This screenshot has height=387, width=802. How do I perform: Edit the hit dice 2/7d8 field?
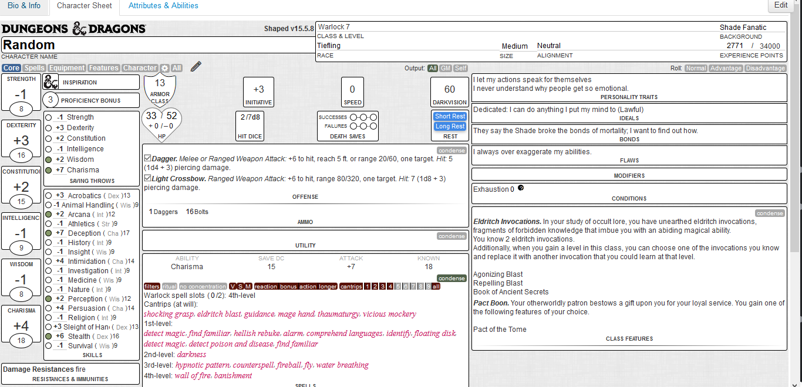point(251,117)
